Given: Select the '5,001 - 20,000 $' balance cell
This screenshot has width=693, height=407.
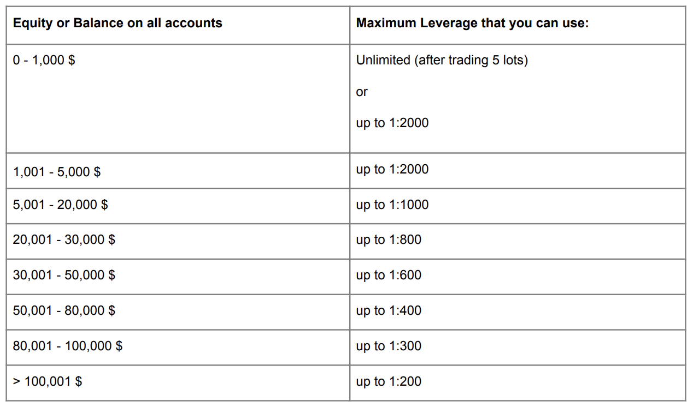Looking at the screenshot, I should pyautogui.click(x=60, y=205).
